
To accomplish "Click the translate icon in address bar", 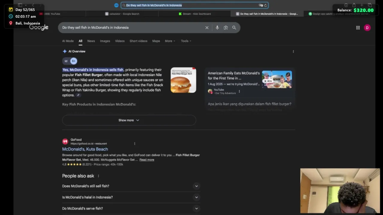I will coord(261,5).
